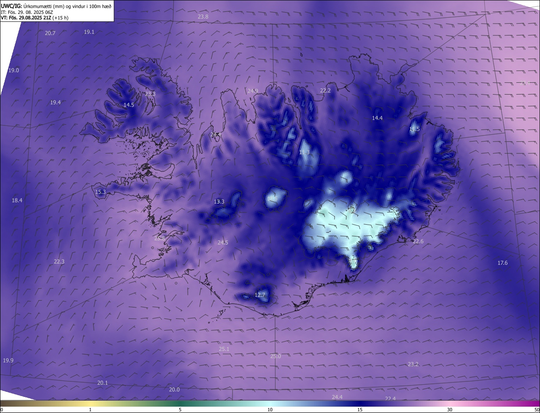This screenshot has height=413, width=540.
Task: Select the 17.6 value label
Action: coord(502,263)
